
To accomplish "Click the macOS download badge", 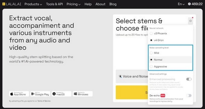I will pos(61,94).
